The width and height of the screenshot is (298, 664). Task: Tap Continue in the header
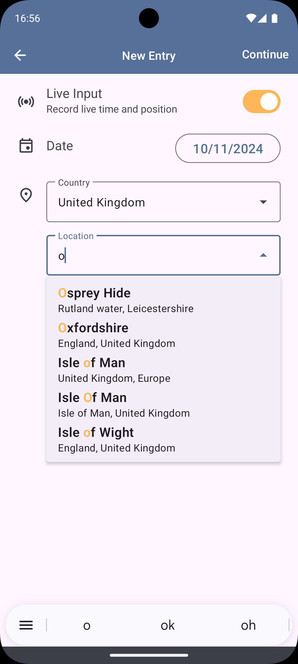[265, 54]
